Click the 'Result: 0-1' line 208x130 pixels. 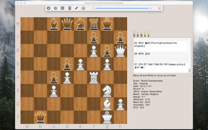coord(139,97)
